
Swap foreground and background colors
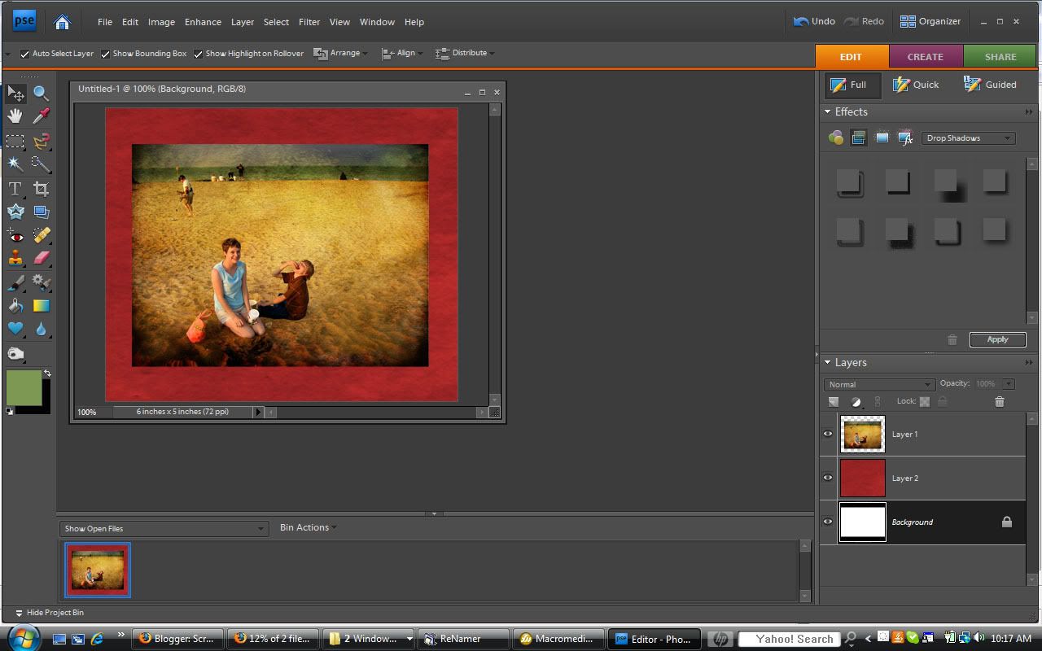47,374
